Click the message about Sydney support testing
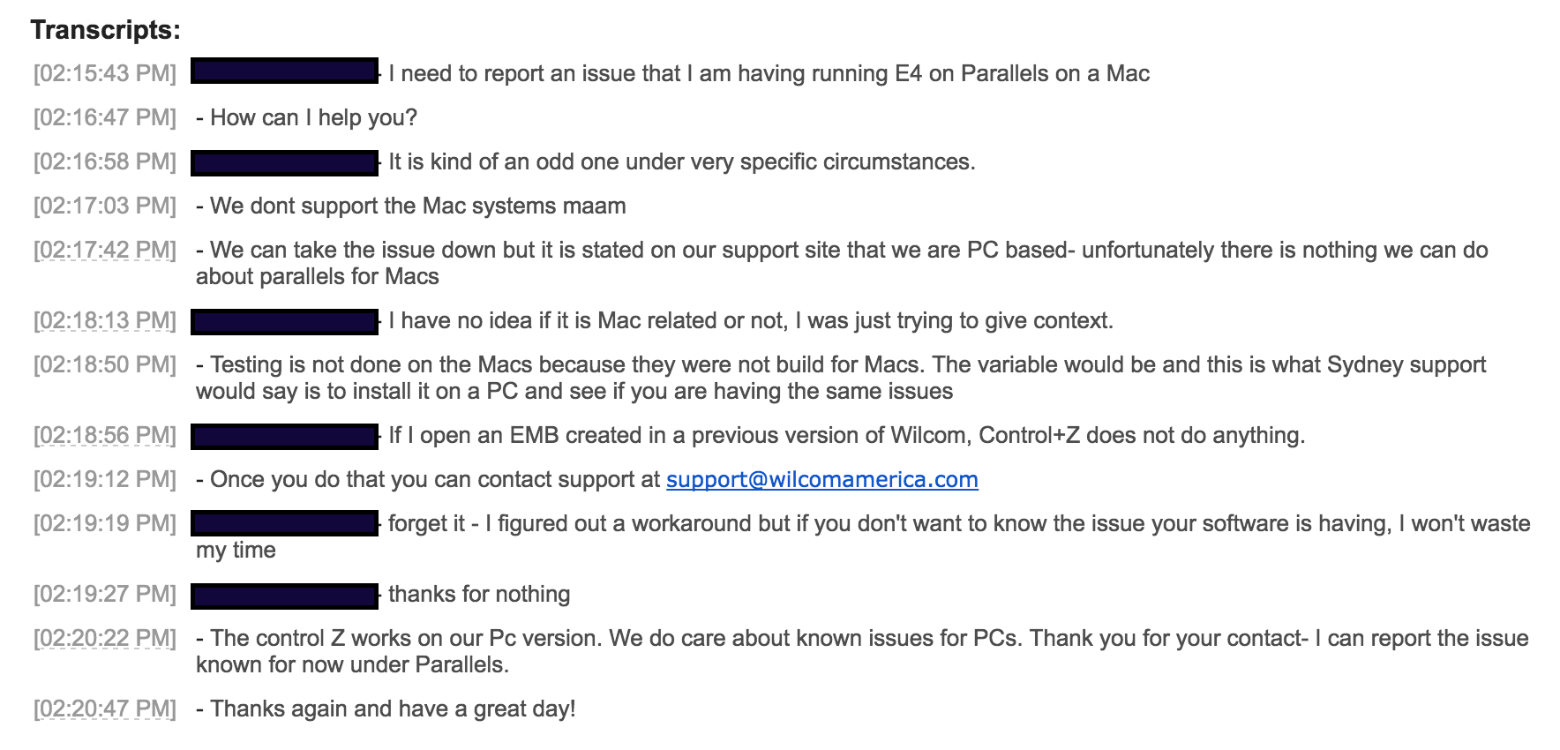 tap(840, 378)
